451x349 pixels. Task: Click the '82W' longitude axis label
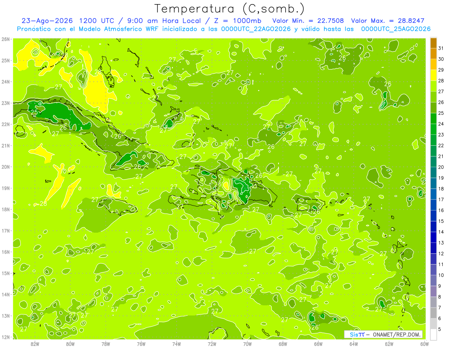[x=35, y=344]
